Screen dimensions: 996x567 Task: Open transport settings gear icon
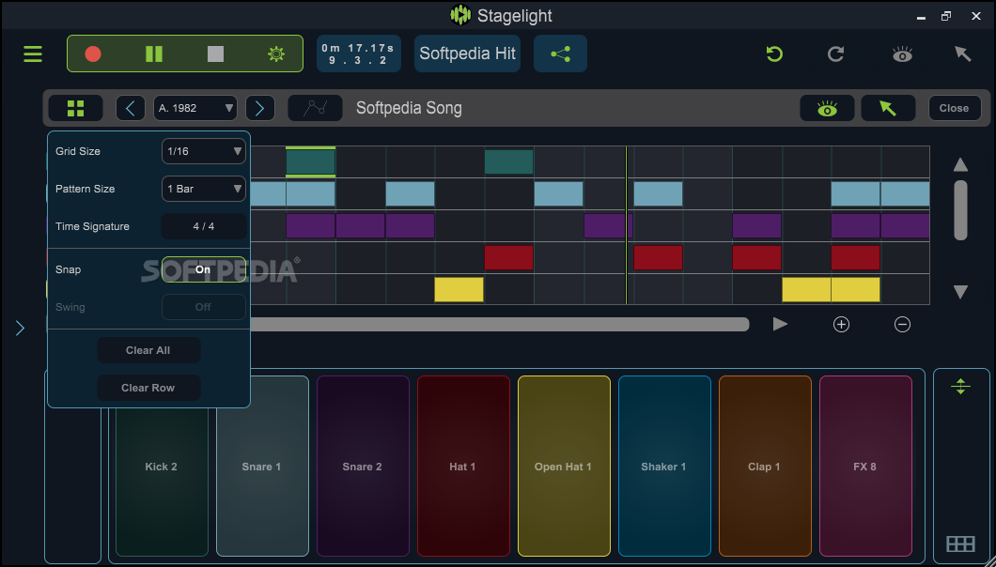pos(276,54)
